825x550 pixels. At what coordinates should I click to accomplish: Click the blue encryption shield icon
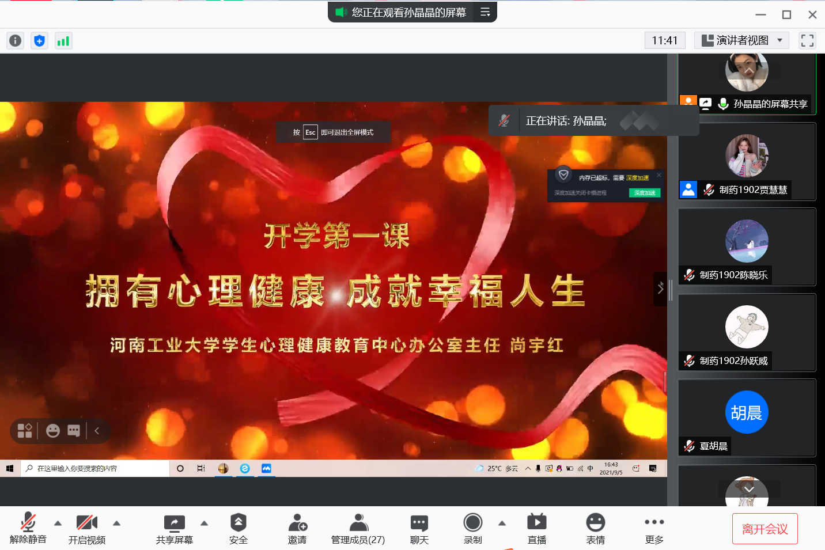click(x=39, y=41)
